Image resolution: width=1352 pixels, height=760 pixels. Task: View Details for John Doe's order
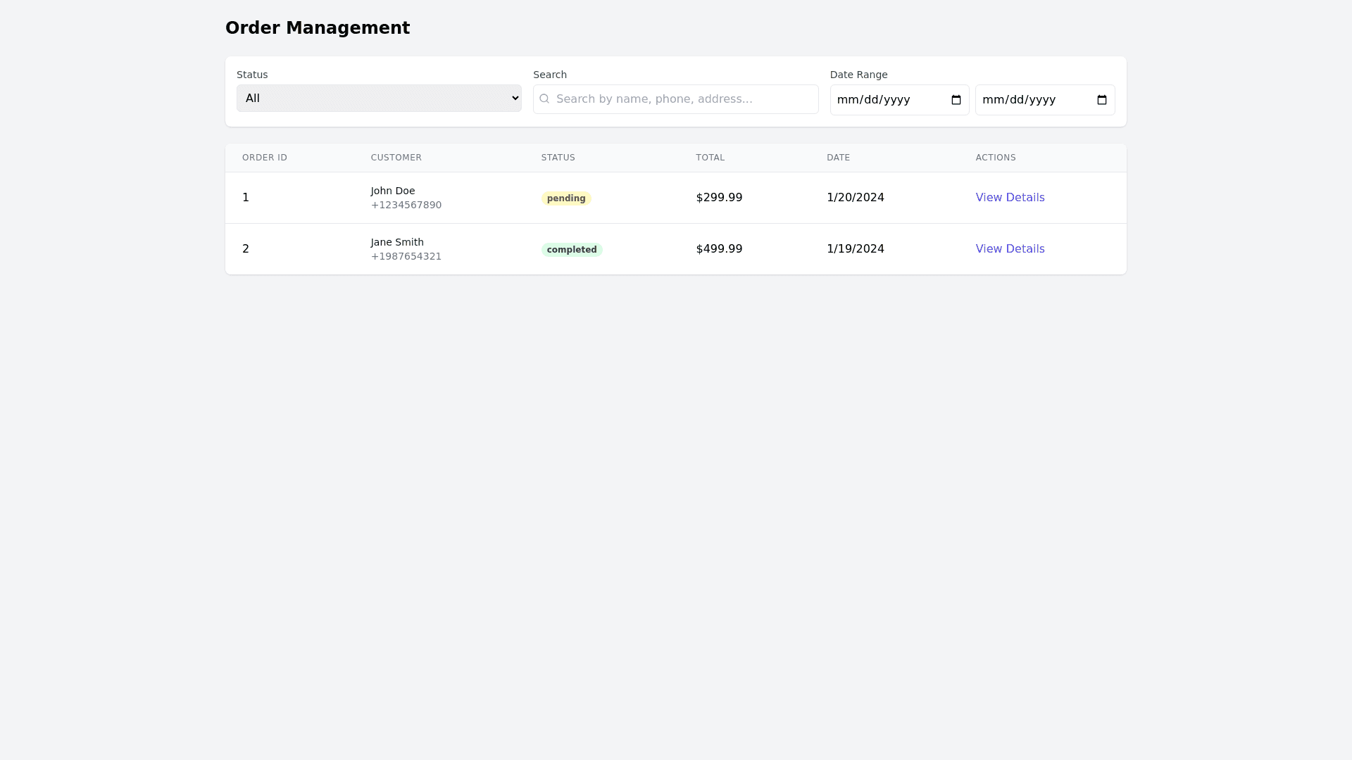(x=1010, y=198)
